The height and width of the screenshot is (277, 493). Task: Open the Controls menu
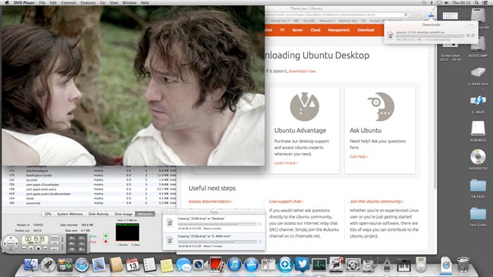[x=68, y=2]
